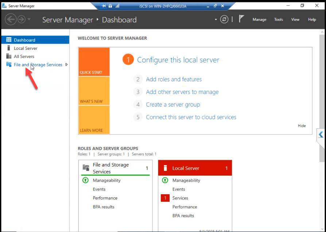Close the iSCSI remote session connection bar
The image size is (326, 232).
222,6
